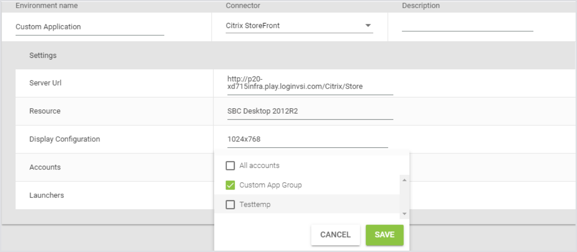Click the Server Url row label
The width and height of the screenshot is (577, 252).
click(x=45, y=83)
